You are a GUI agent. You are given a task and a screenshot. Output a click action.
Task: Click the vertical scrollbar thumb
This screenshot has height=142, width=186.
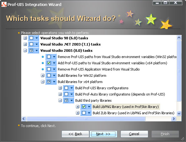179,71
